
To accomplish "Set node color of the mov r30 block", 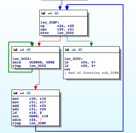I will point(15,93).
